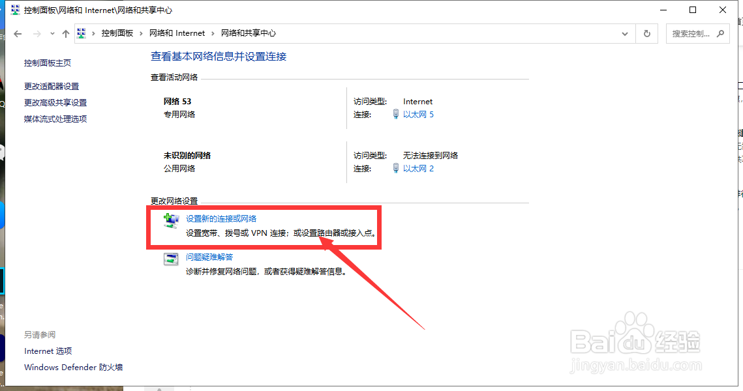This screenshot has width=743, height=391.
Task: Open 问题疑难解答 to diagnose network issues
Action: coord(209,257)
